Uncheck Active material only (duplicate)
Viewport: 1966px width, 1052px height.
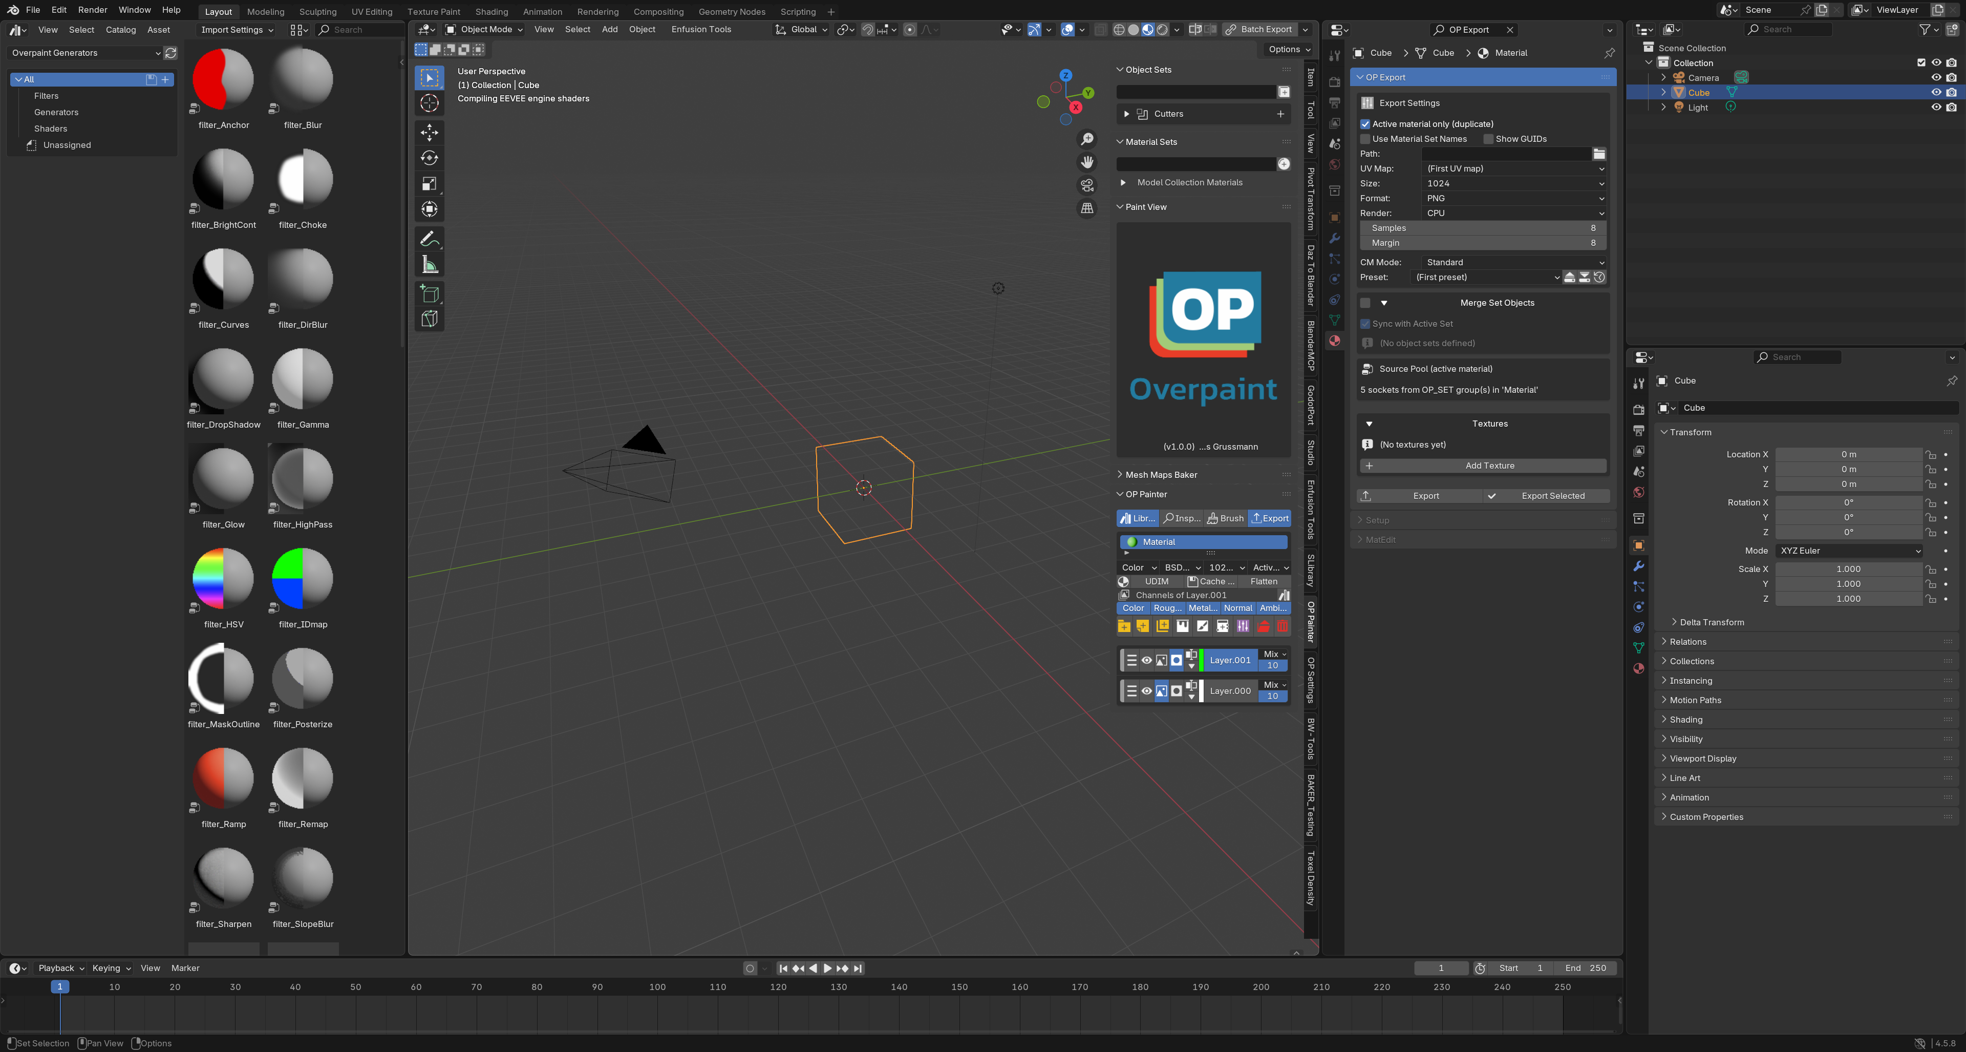pyautogui.click(x=1365, y=123)
